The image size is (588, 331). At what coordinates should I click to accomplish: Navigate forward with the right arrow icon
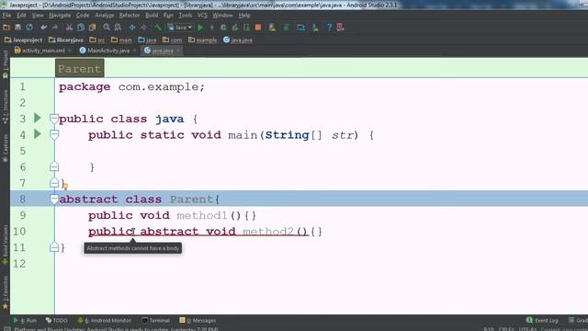143,28
